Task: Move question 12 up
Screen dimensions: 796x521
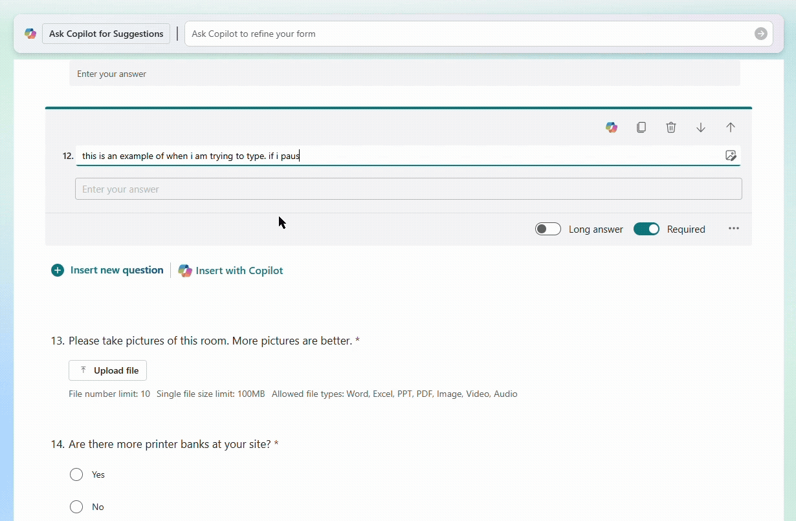Action: pos(731,127)
